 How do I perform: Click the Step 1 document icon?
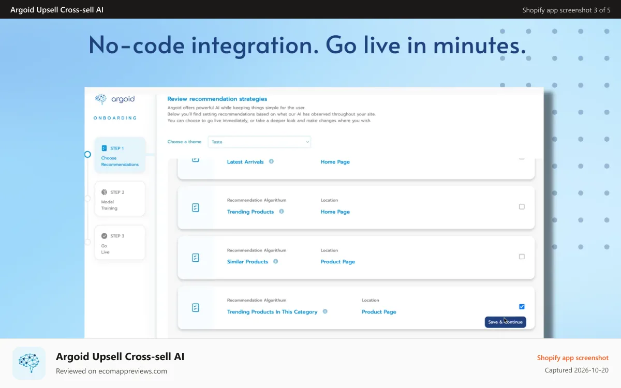(x=104, y=148)
